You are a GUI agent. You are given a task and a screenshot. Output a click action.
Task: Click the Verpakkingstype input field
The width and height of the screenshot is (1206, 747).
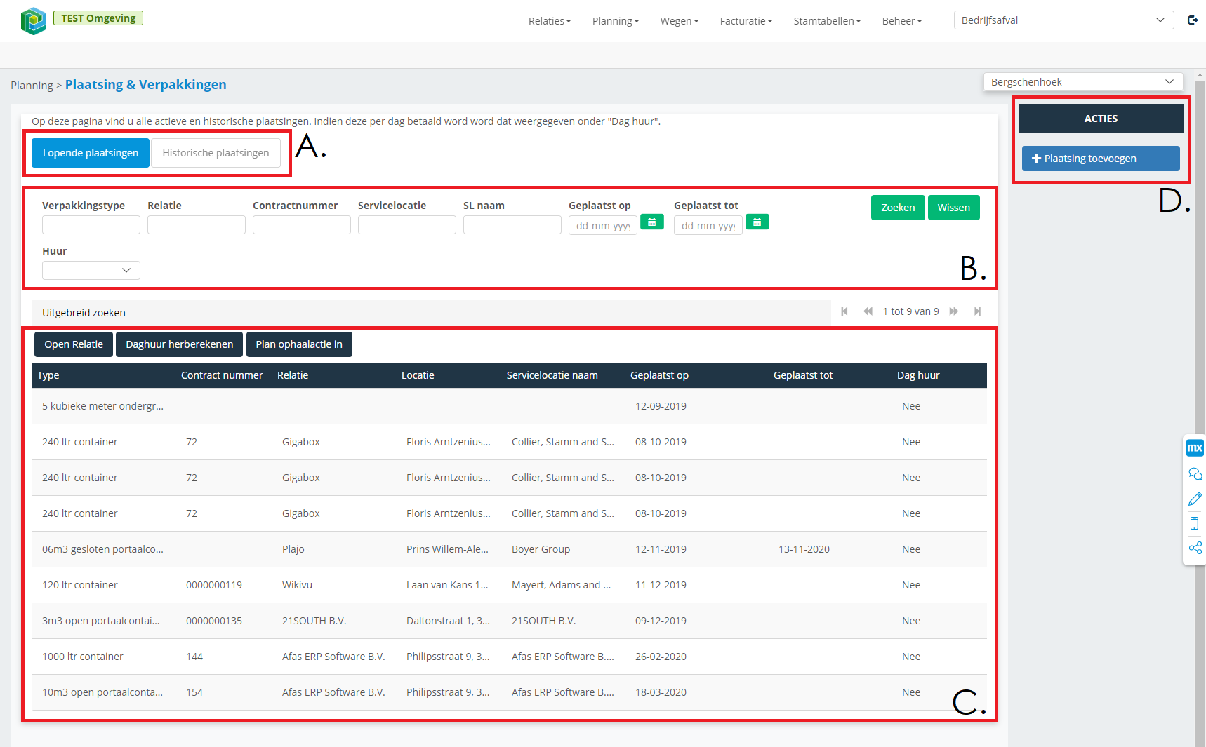91,224
